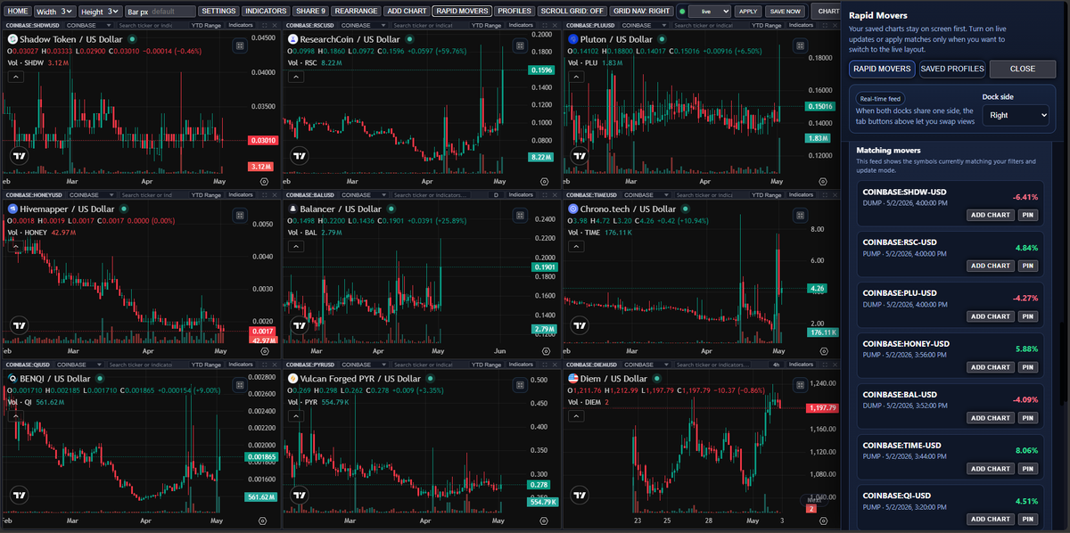
Task: Click ADD CHART for COINBASE:SHDW-USD
Action: coord(991,215)
